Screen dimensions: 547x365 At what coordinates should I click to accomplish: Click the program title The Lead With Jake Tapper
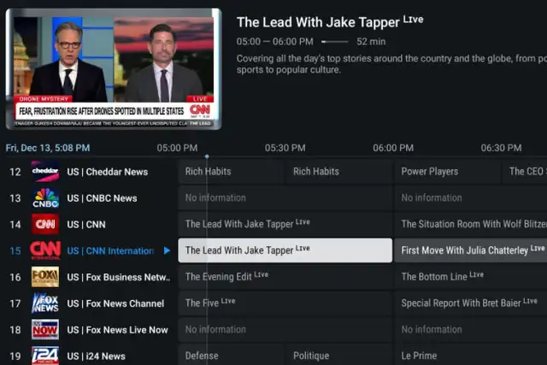(x=318, y=22)
